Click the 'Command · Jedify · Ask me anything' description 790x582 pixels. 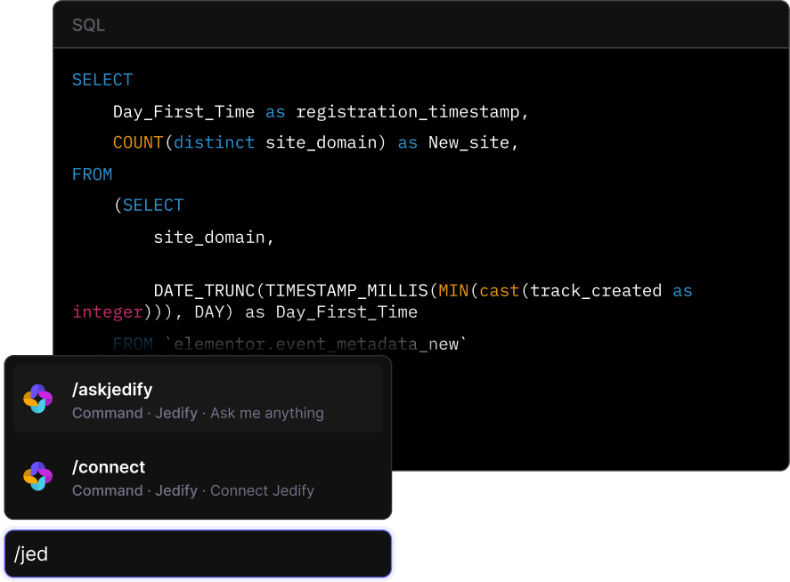tap(198, 413)
